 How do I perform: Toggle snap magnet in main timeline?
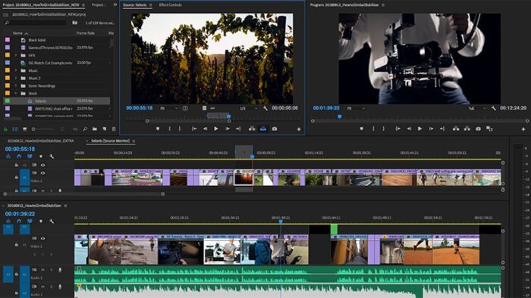point(19,221)
